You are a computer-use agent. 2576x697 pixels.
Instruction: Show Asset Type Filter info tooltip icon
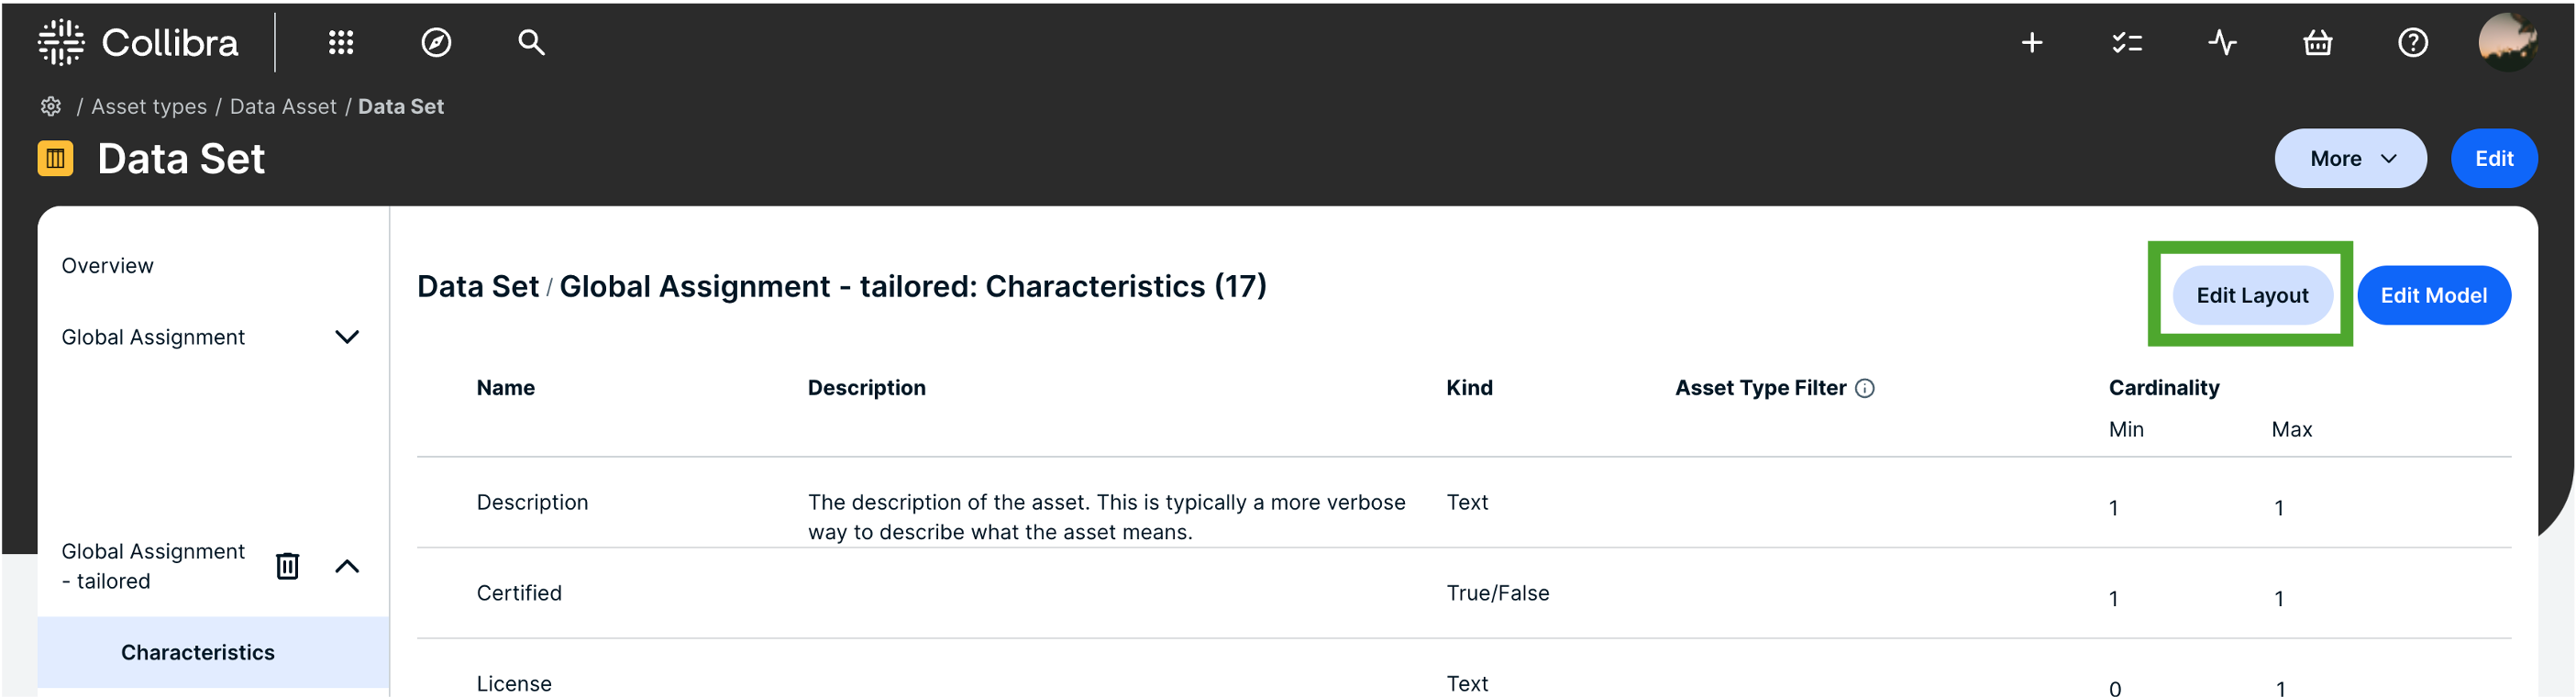click(x=1864, y=388)
